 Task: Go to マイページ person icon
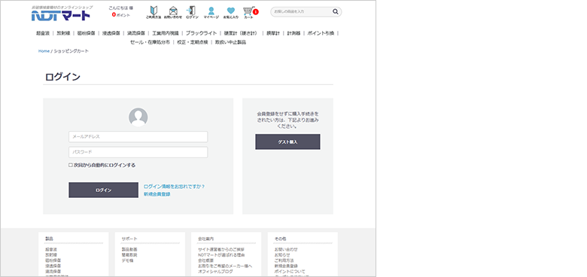[211, 12]
